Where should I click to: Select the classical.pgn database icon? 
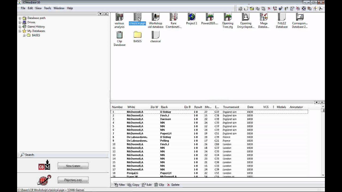point(137,19)
